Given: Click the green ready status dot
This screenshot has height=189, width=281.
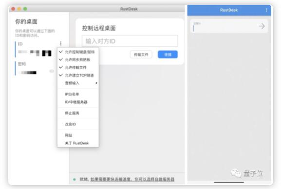Looking at the screenshot, I should pyautogui.click(x=75, y=179).
